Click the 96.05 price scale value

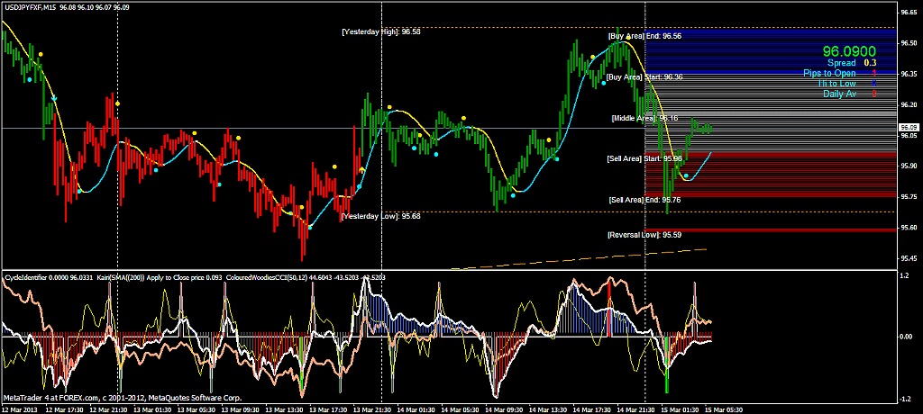909,136
